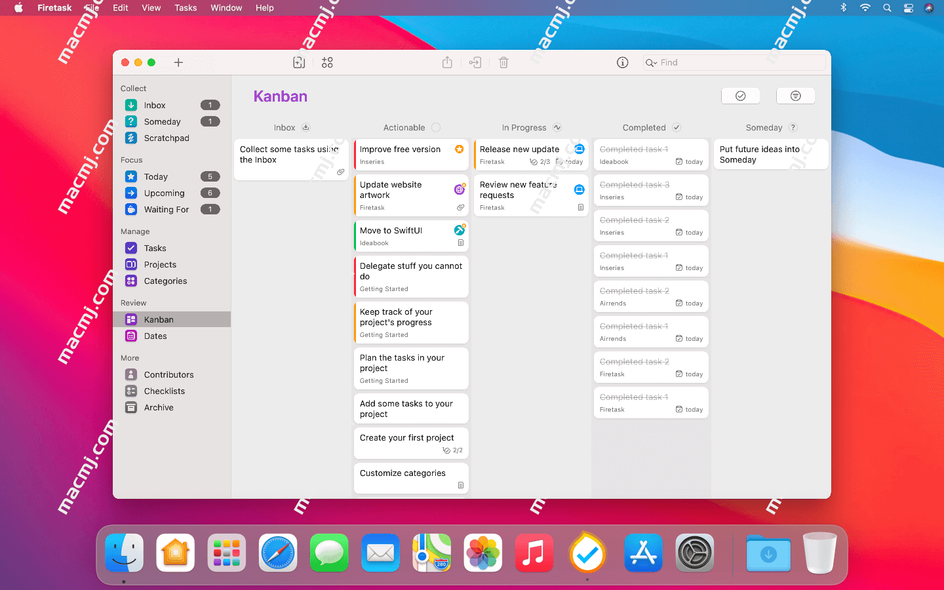The width and height of the screenshot is (944, 590).
Task: Open the Tasks menu
Action: pyautogui.click(x=186, y=8)
